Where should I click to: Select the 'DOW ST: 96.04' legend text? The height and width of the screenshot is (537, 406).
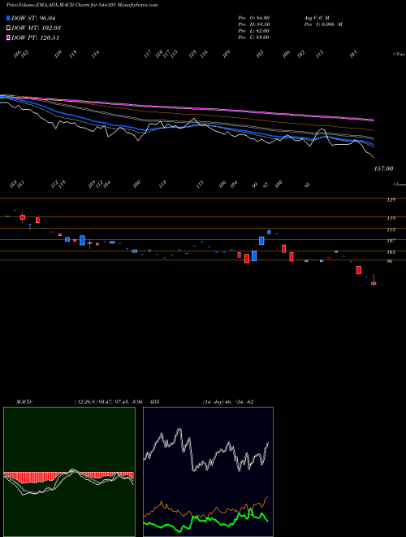[33, 18]
